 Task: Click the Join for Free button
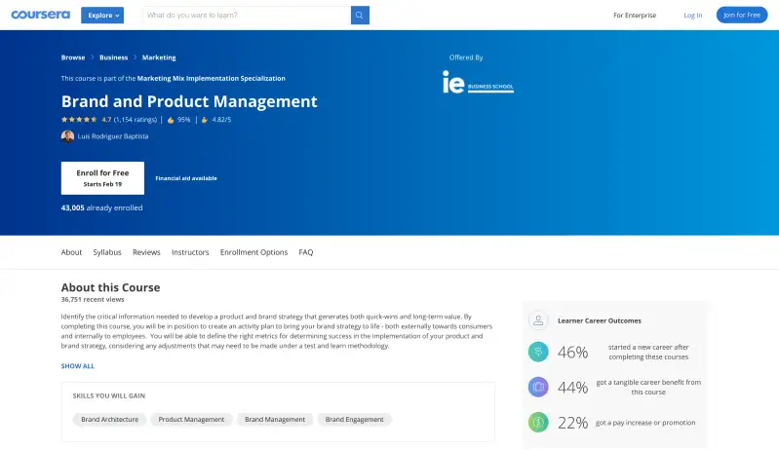point(741,15)
